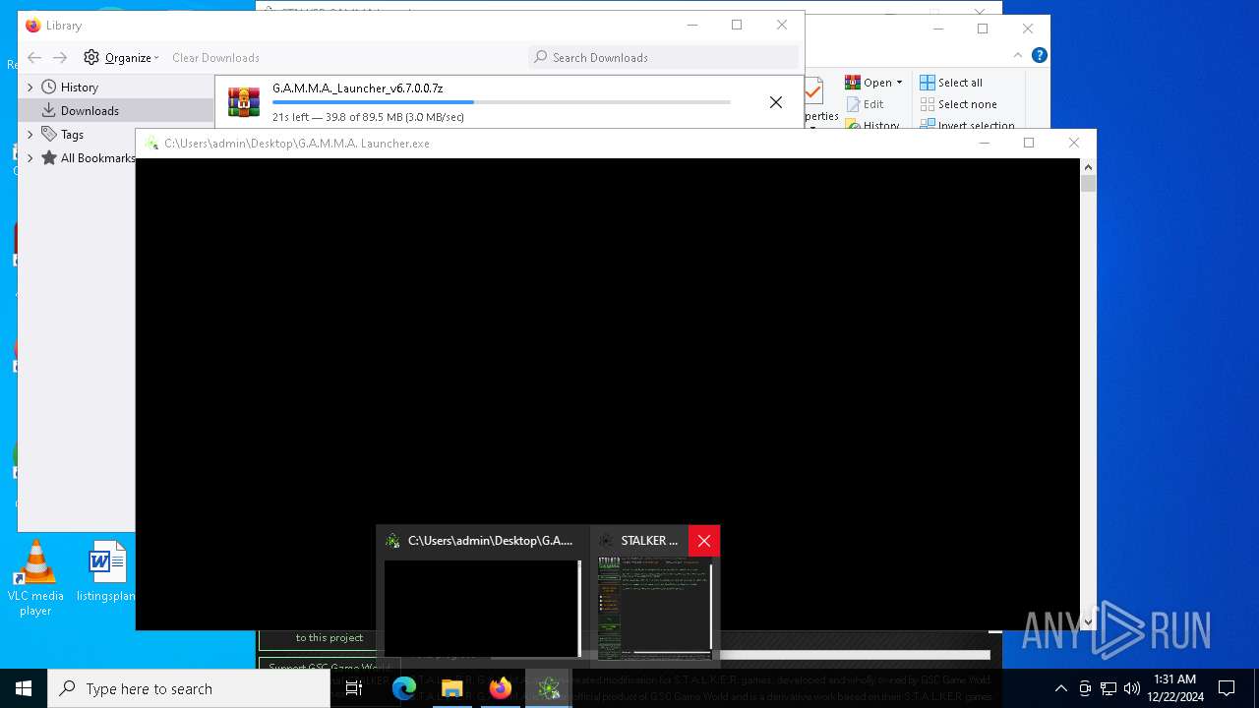Maximize the Library window
This screenshot has height=708, width=1259.
pyautogui.click(x=737, y=26)
